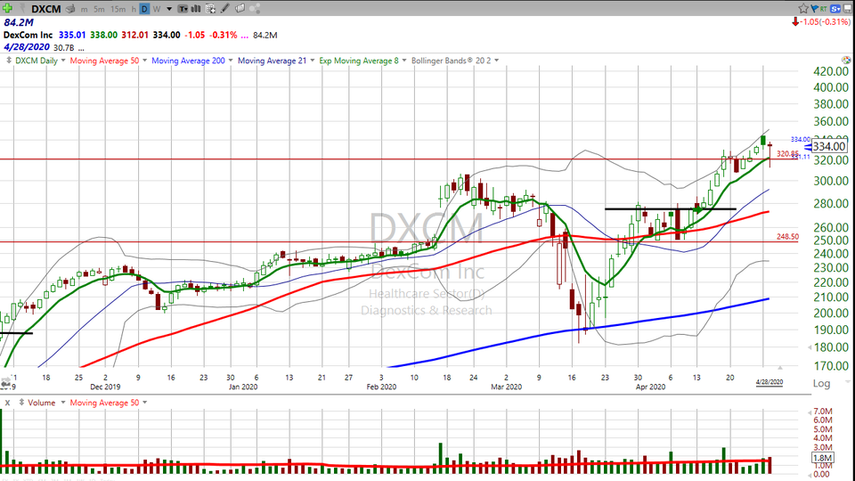The width and height of the screenshot is (855, 481).
Task: Click the 420.00 price axis label
Action: (830, 71)
